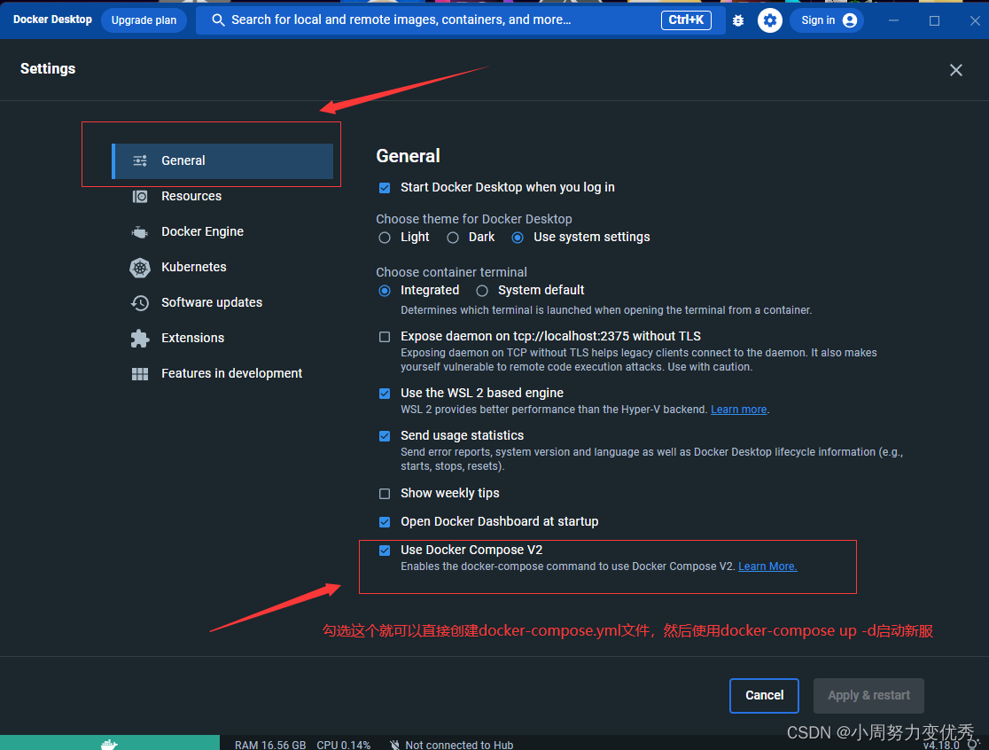Click the Docker Engine whale icon
989x750 pixels.
click(140, 231)
